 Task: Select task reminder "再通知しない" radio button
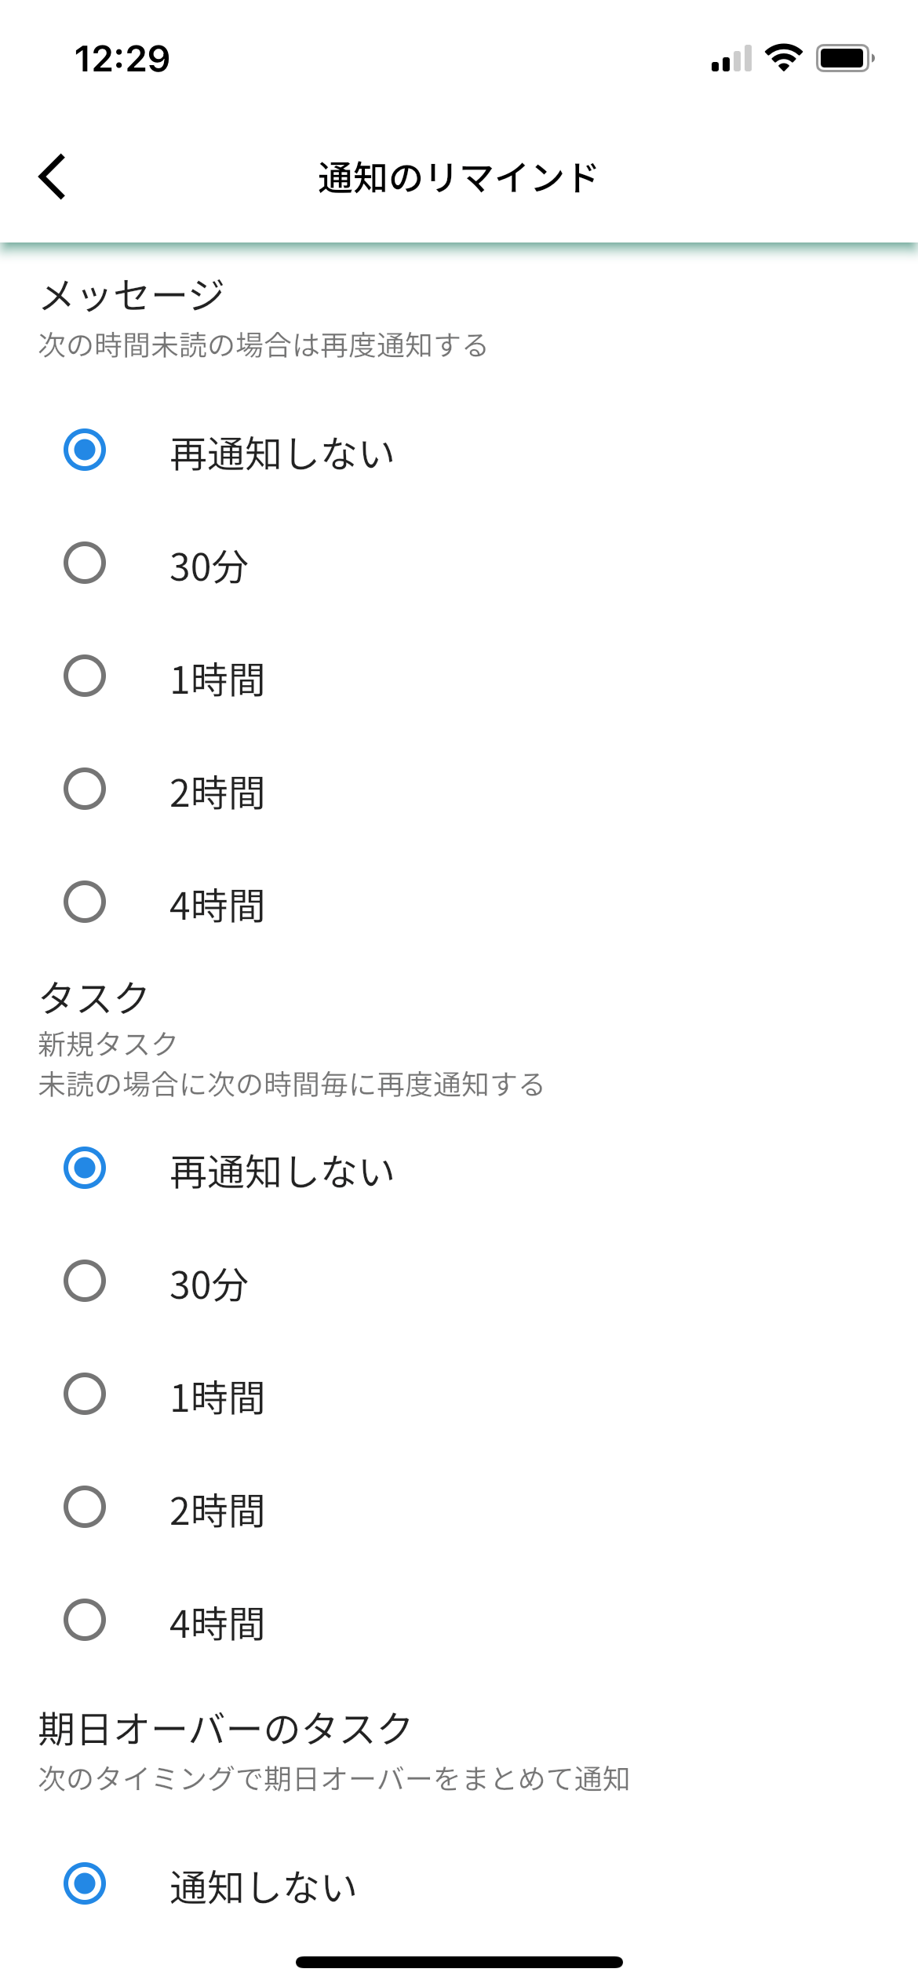click(x=85, y=1168)
